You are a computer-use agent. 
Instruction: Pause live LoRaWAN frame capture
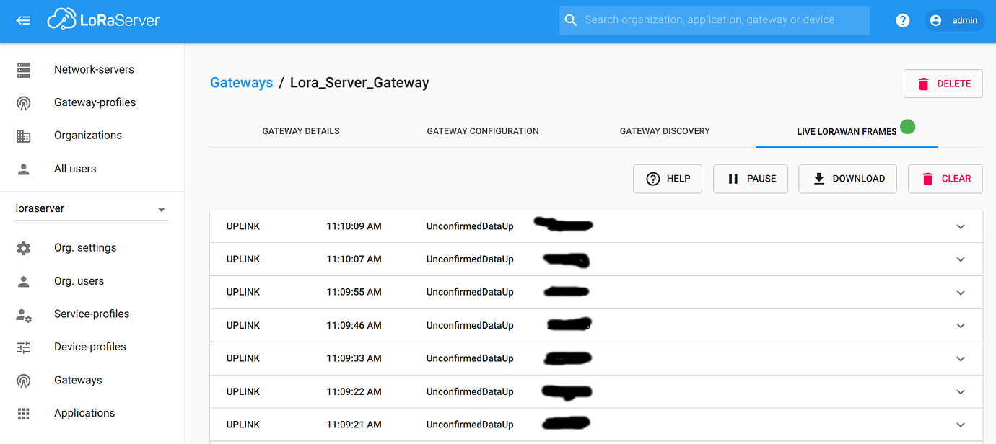tap(750, 178)
